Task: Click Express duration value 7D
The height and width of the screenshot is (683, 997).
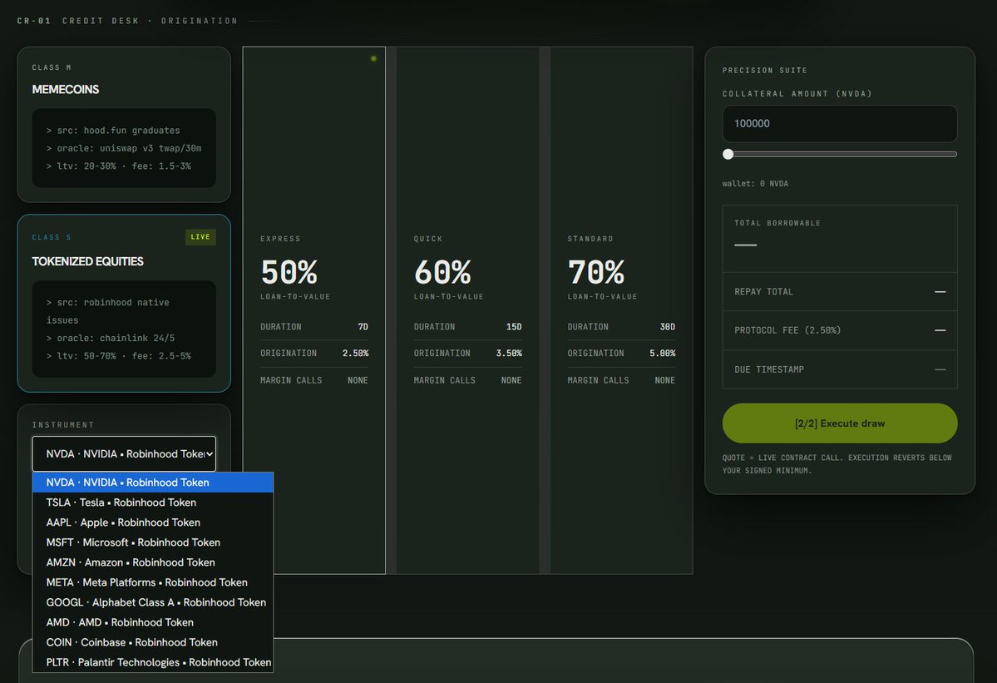Action: click(363, 327)
